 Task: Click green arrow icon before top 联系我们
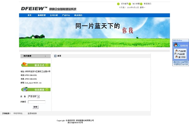pos(141,4)
